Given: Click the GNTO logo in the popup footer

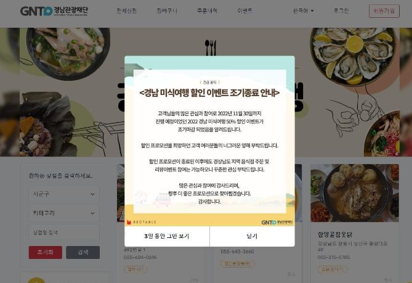Looking at the screenshot, I should 277,222.
